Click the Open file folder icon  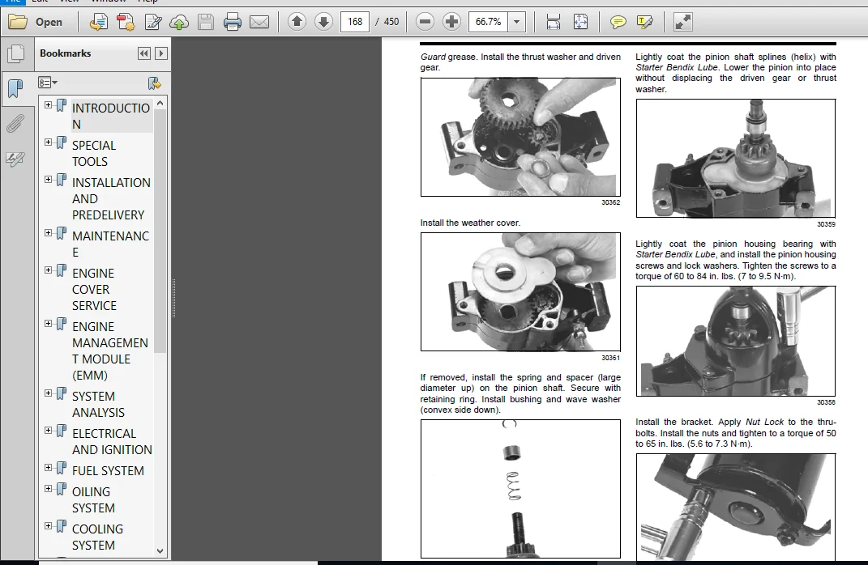[x=18, y=22]
